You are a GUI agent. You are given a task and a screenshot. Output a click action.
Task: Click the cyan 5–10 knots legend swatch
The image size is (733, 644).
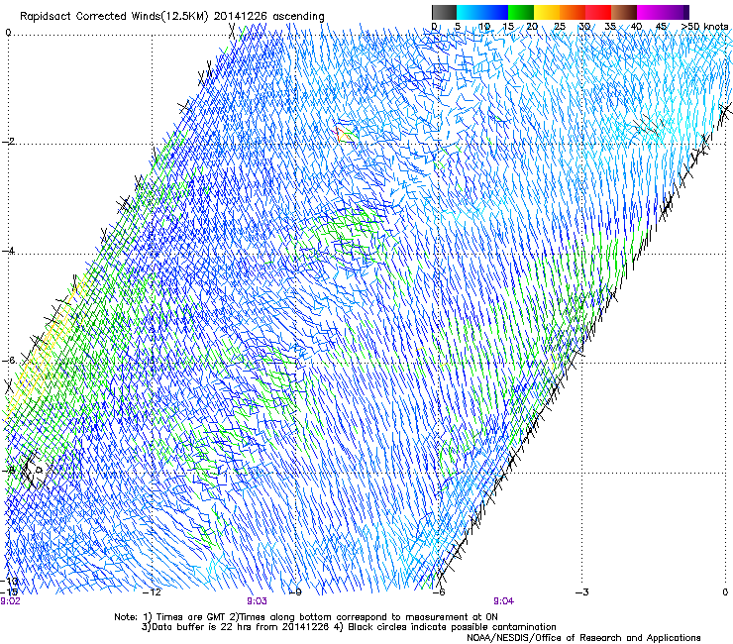470,12
